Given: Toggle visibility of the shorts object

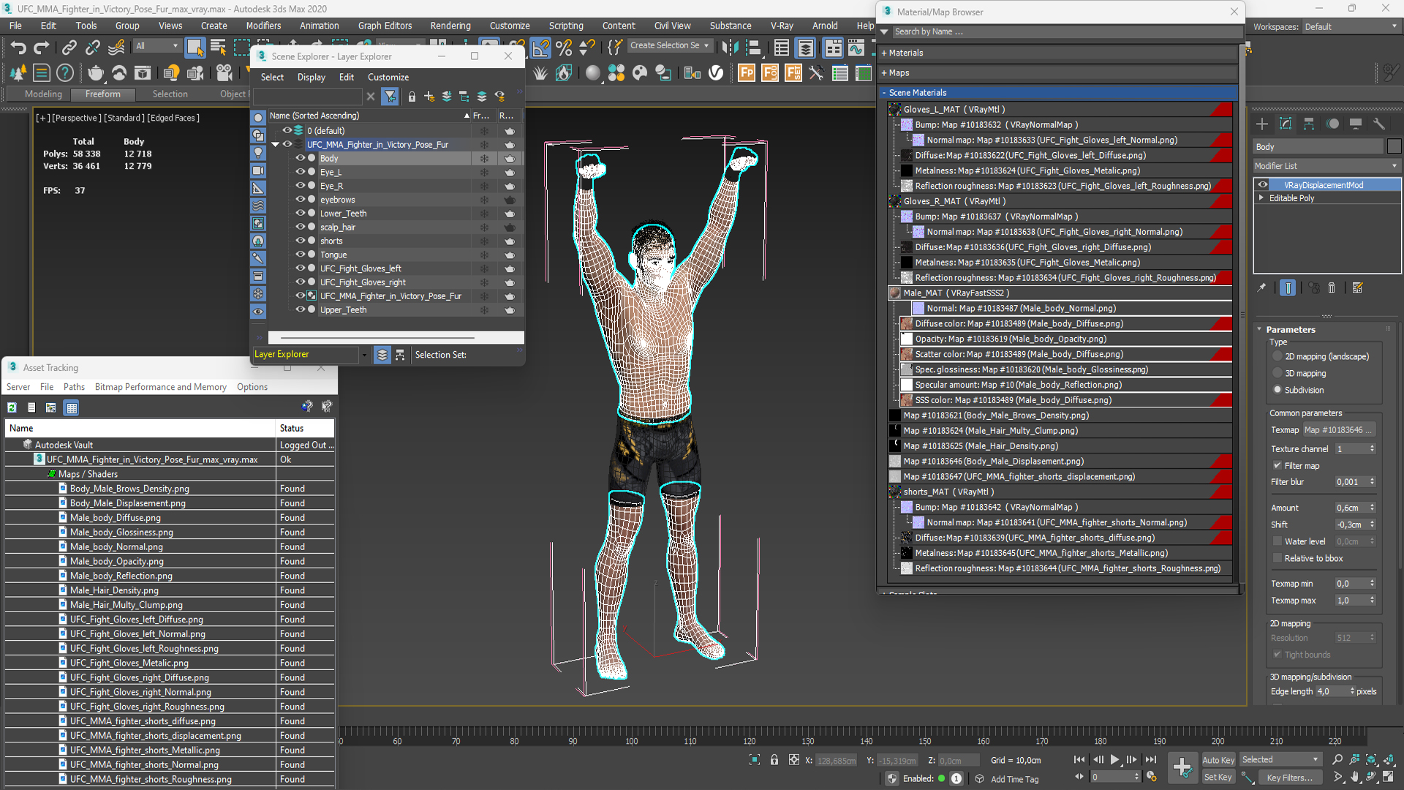Looking at the screenshot, I should (x=300, y=241).
